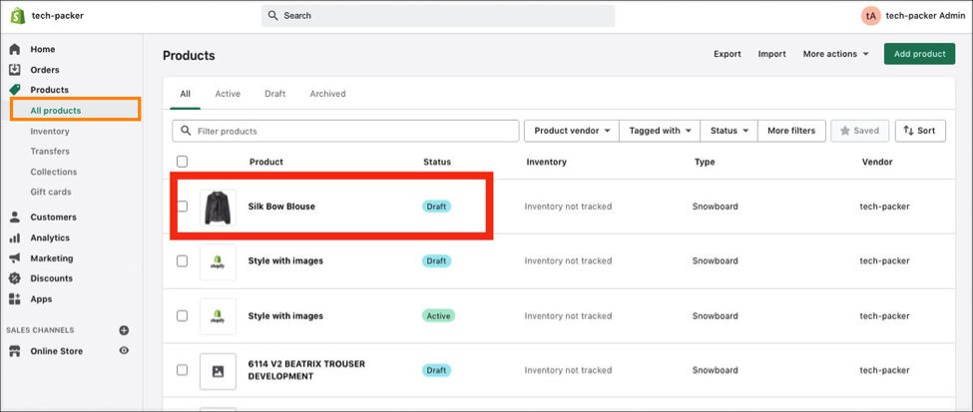Click the Add product button
Screen dimensions: 973x412
(x=920, y=54)
